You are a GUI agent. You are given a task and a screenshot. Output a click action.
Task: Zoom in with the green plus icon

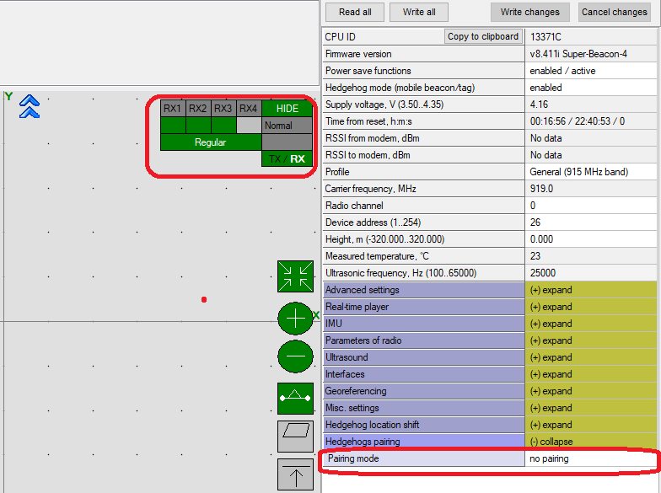tap(295, 319)
